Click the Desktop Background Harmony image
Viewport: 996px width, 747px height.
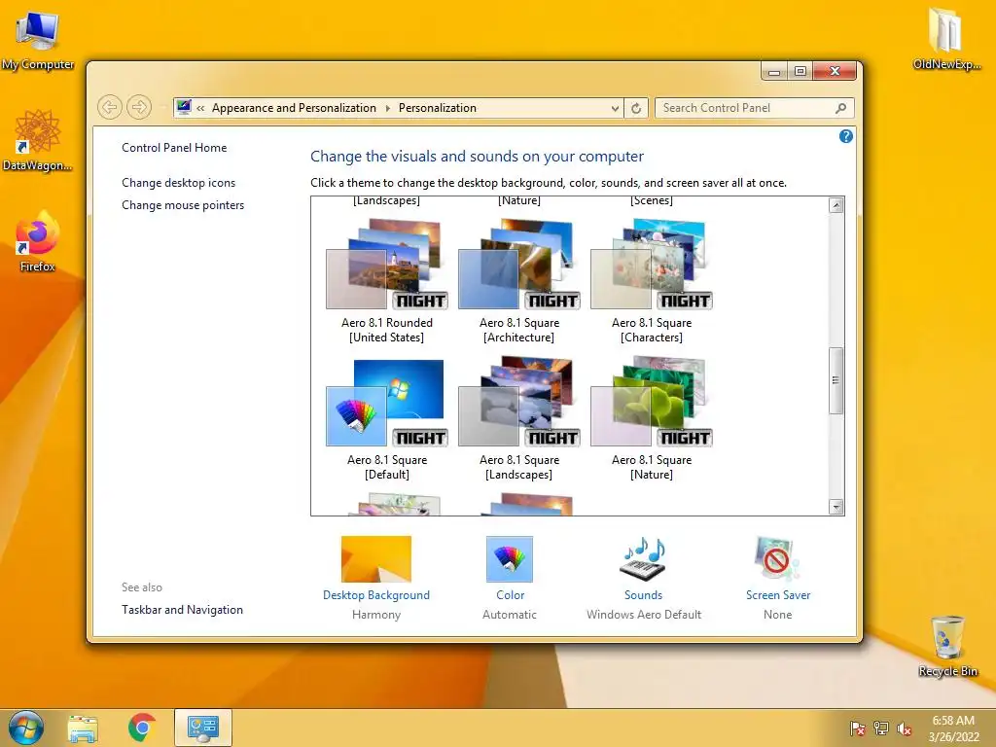(x=376, y=559)
